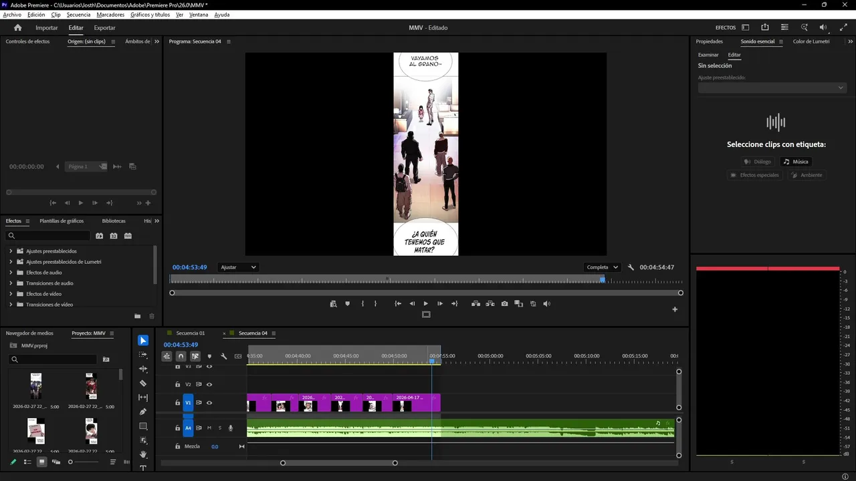Toggle track lock on V1
The height and width of the screenshot is (481, 856).
pyautogui.click(x=177, y=403)
